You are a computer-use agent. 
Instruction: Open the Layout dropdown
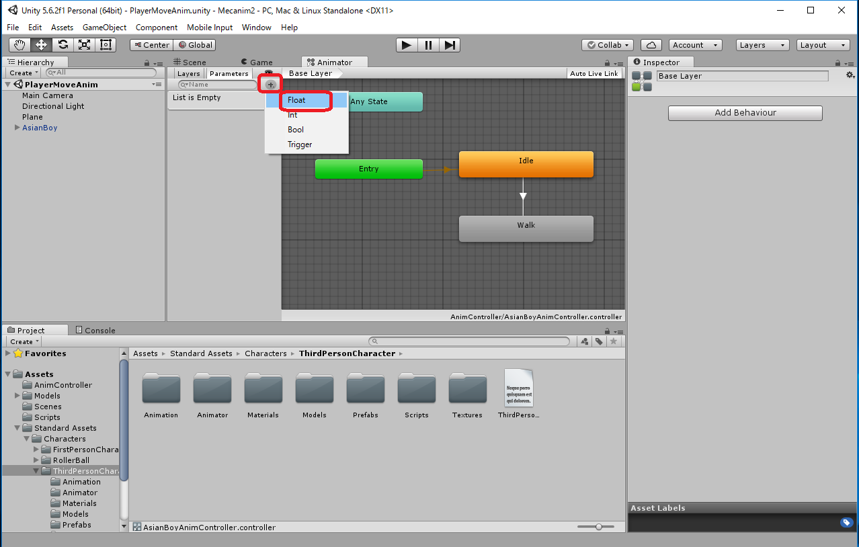click(x=823, y=45)
